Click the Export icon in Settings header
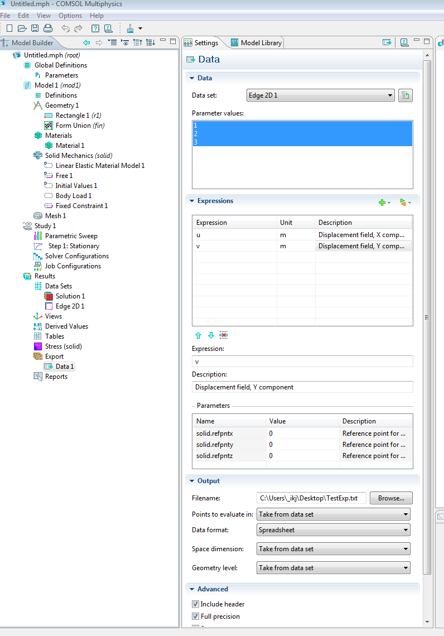The height and width of the screenshot is (636, 444). (x=387, y=42)
